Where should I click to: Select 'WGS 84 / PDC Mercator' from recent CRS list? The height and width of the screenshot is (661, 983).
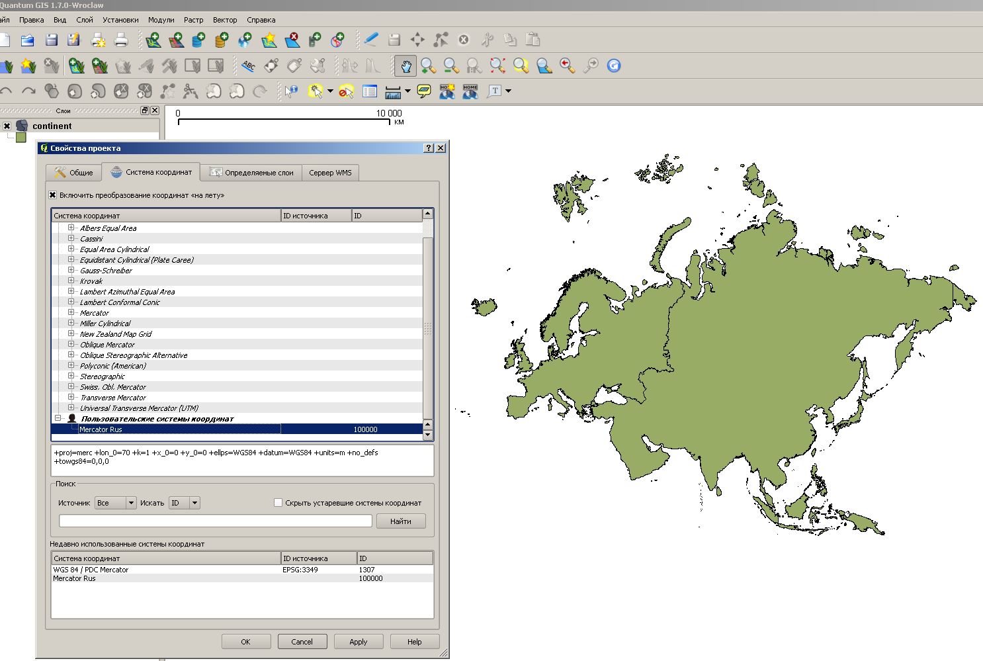click(91, 570)
